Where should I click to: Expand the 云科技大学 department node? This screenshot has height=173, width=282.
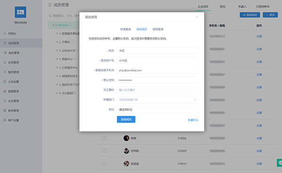(x=57, y=51)
